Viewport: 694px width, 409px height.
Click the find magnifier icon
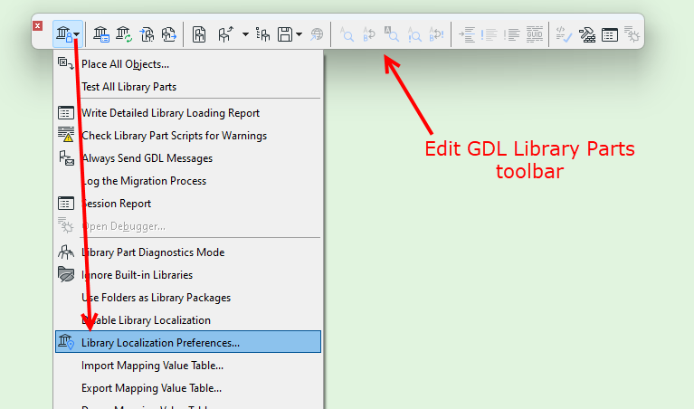pyautogui.click(x=347, y=34)
